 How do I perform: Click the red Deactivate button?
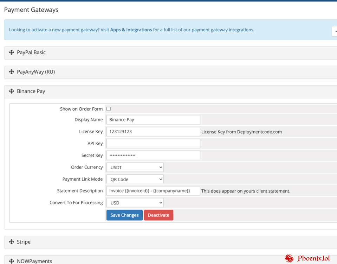point(158,215)
